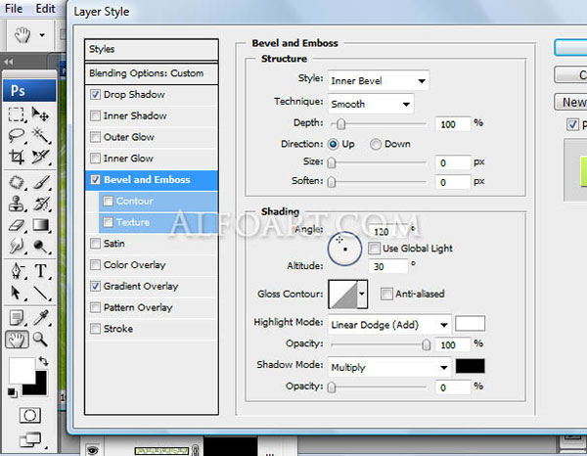587x456 pixels.
Task: Check Use Global Light
Action: click(374, 249)
